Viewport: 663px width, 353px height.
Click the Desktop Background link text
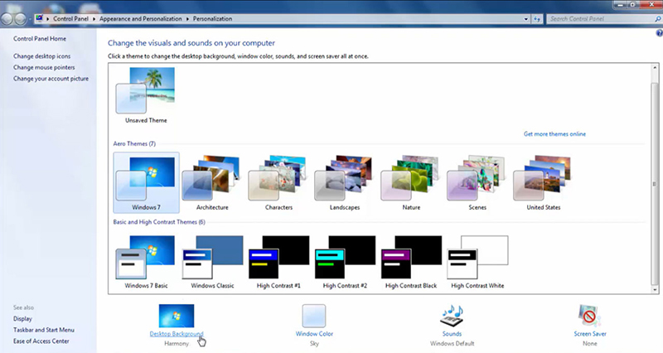click(177, 334)
